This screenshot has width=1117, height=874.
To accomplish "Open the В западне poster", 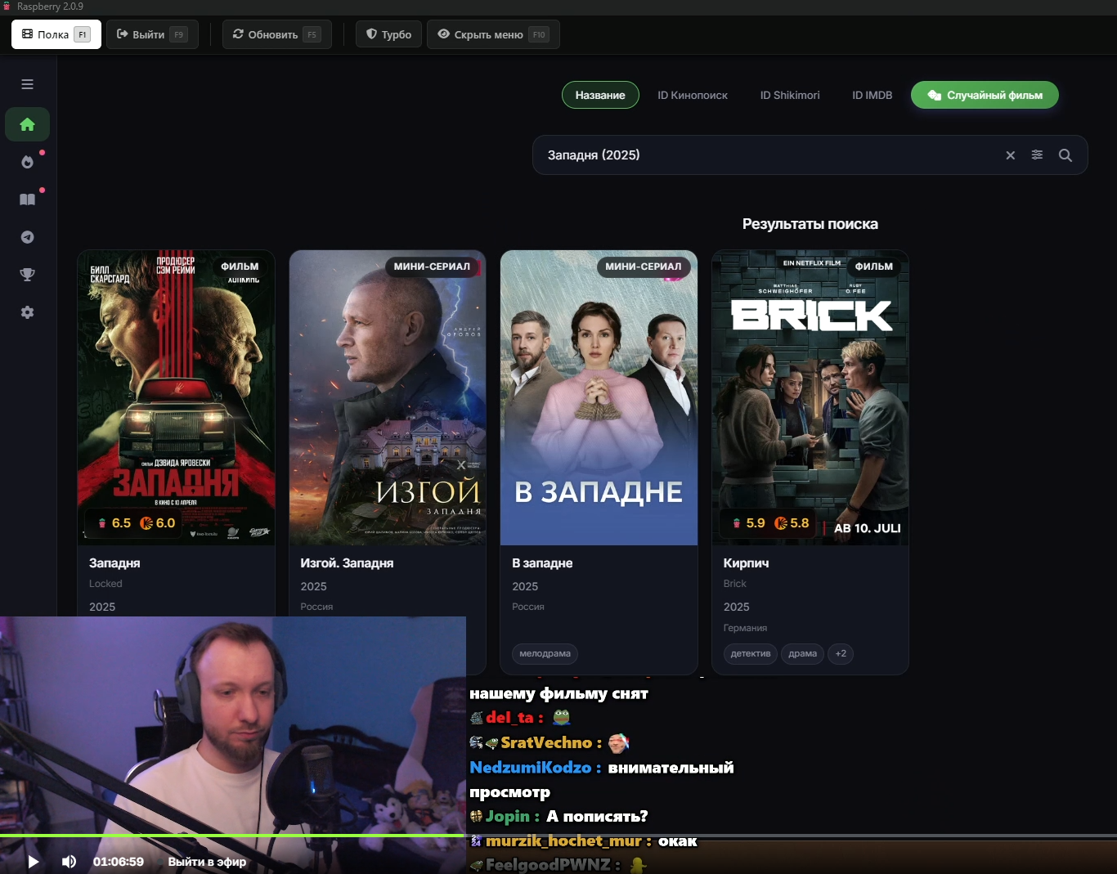I will click(599, 397).
